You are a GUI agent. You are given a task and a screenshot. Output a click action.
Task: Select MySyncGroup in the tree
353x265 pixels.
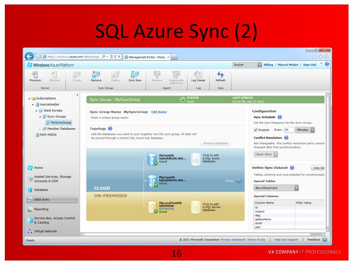tap(59, 122)
